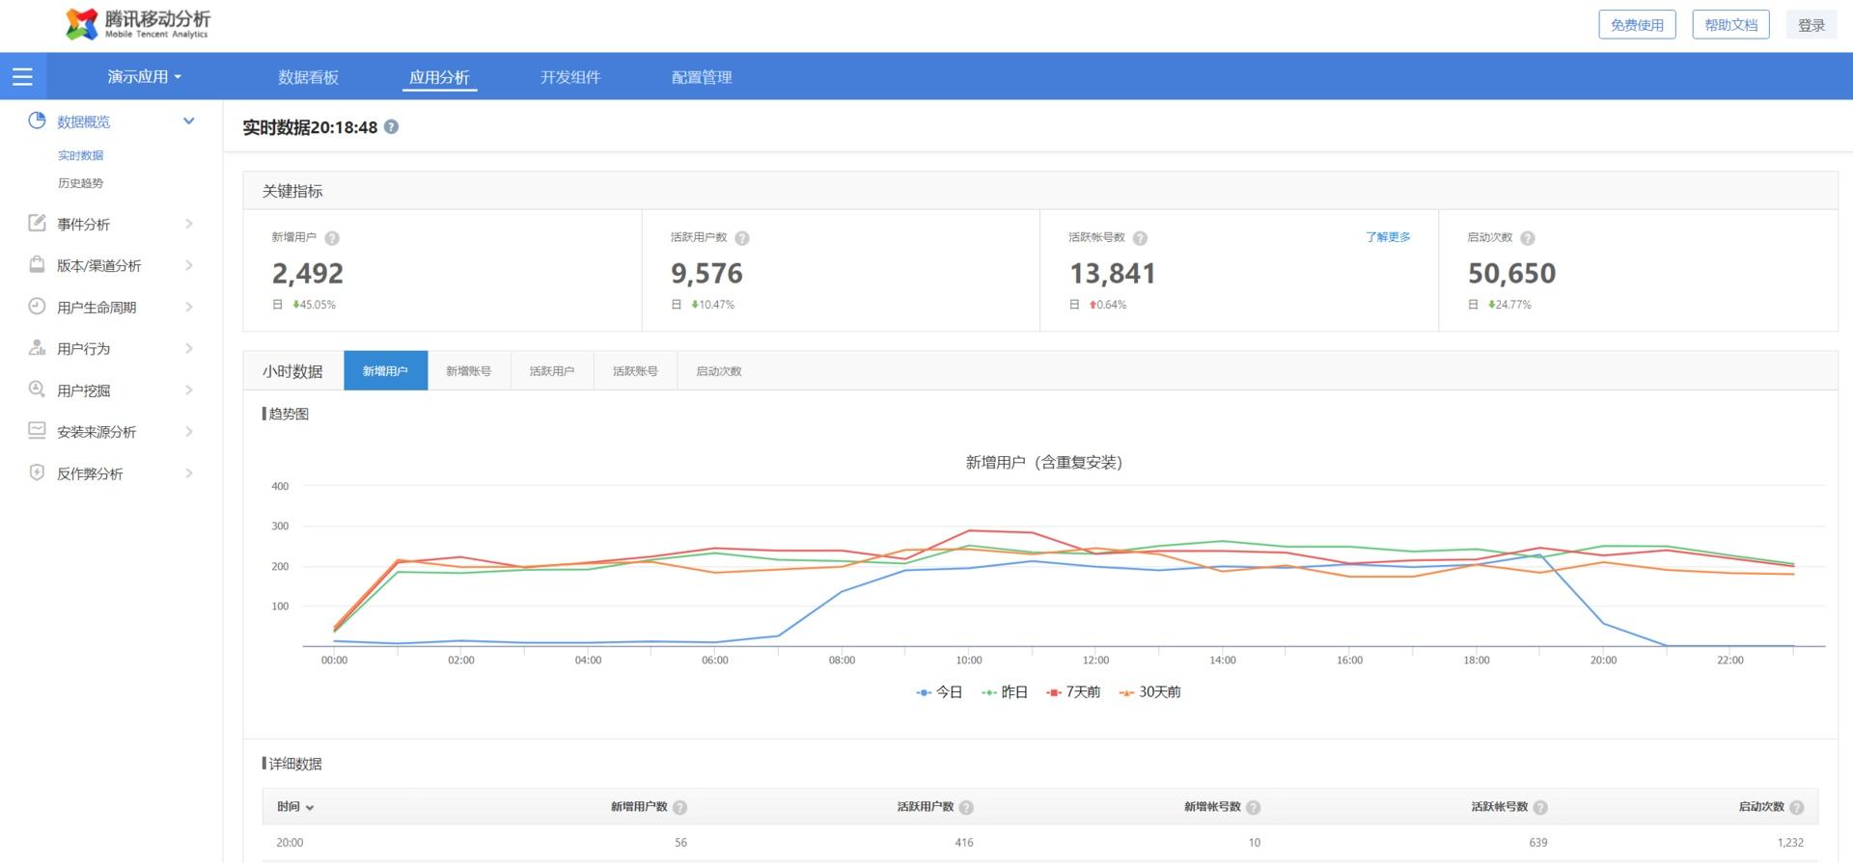Toggle 7天前 series in chart legend
The width and height of the screenshot is (1853, 863).
point(1073,692)
